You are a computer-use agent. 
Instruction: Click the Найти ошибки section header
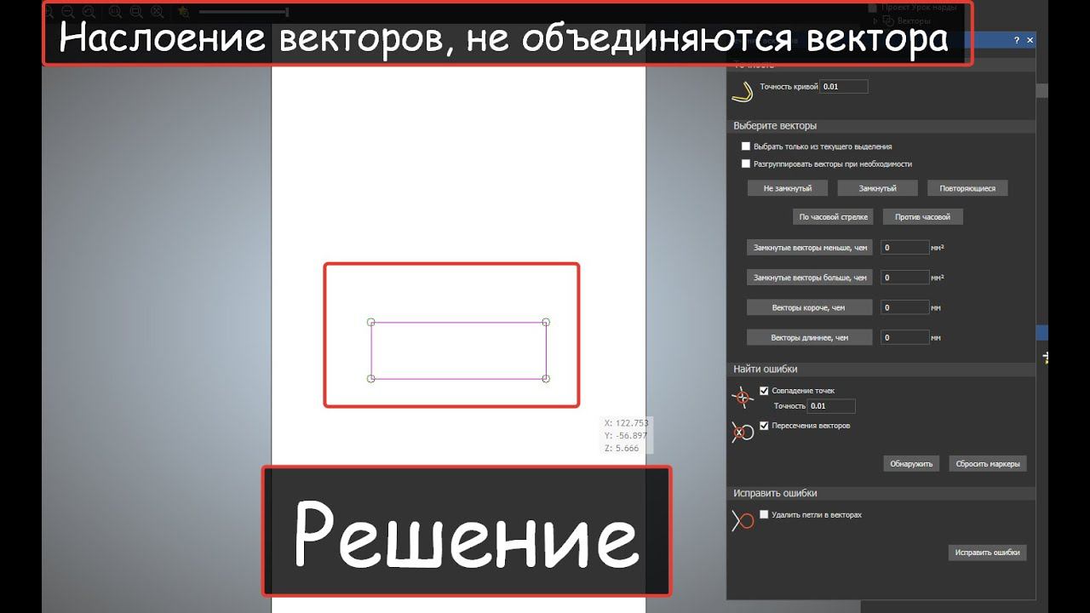881,370
